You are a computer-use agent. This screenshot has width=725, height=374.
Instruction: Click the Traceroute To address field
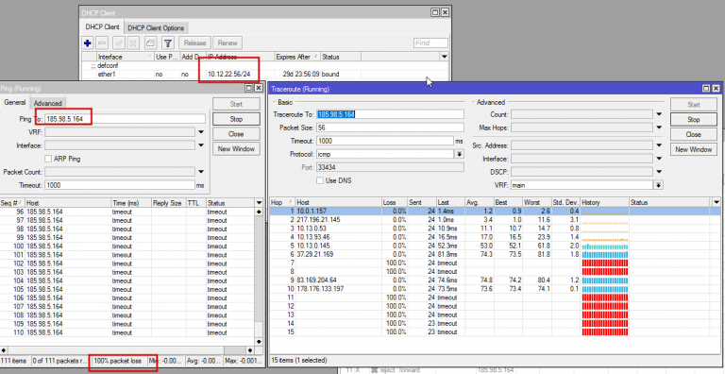pyautogui.click(x=390, y=114)
